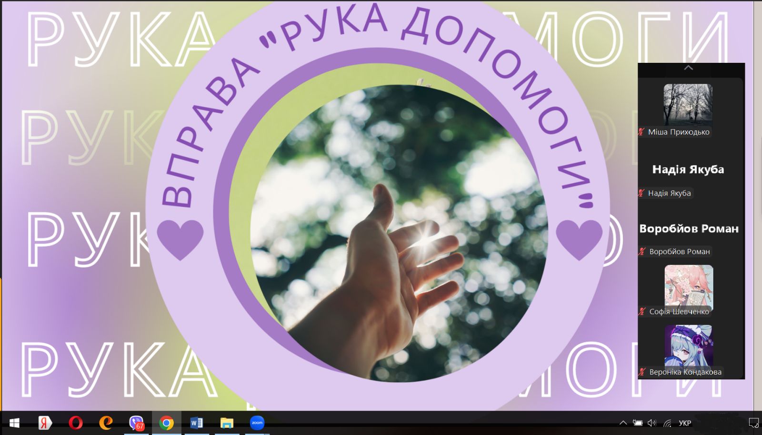
Task: Click the muted mic icon next to Вероніка Кондакова
Action: tap(642, 372)
